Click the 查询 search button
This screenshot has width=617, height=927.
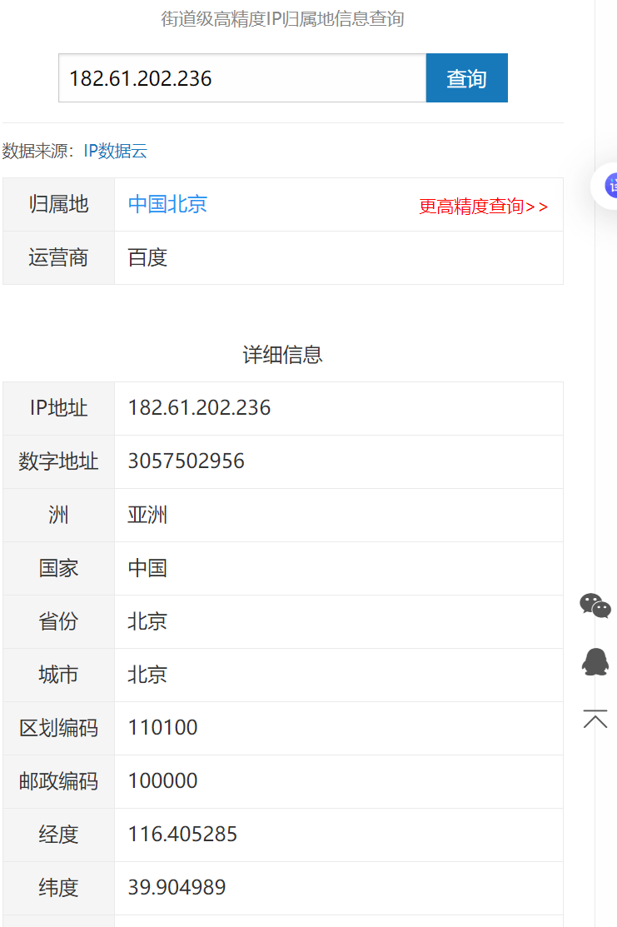pyautogui.click(x=466, y=78)
